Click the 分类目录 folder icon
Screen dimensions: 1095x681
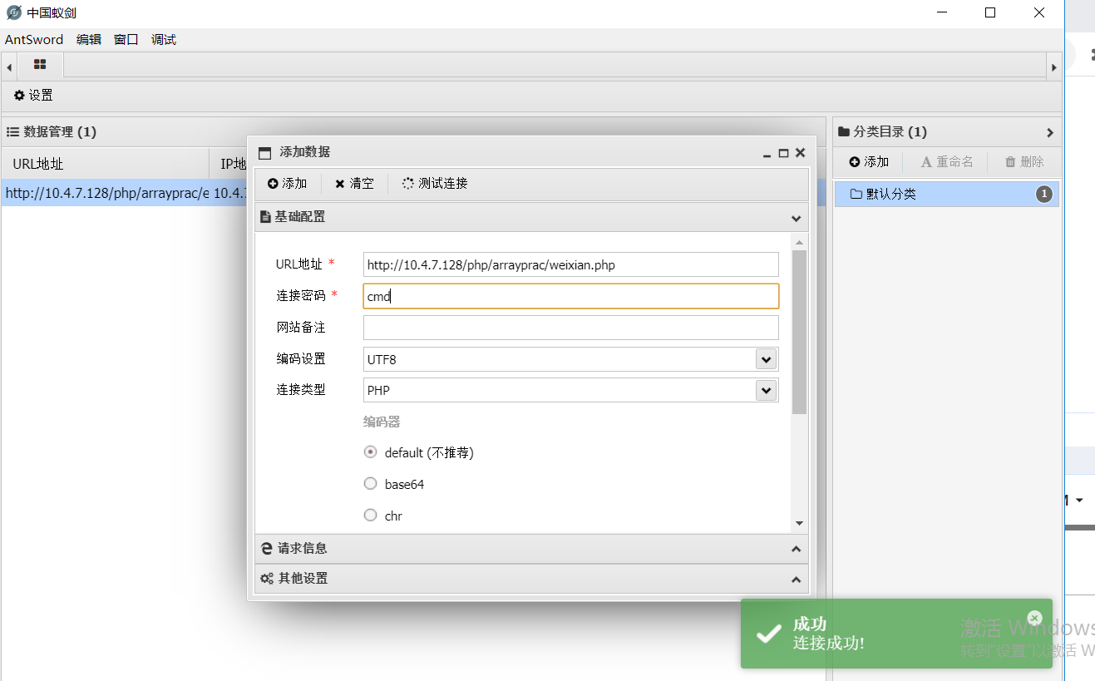click(x=844, y=131)
